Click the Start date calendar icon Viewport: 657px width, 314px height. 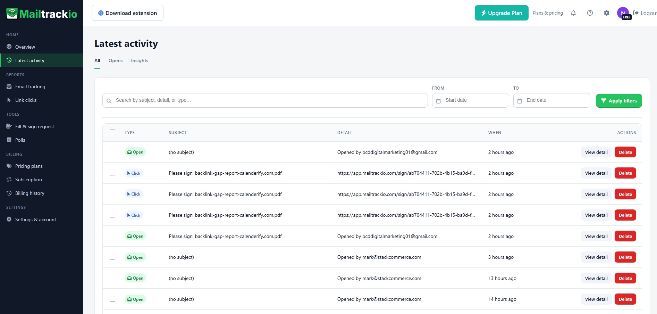click(438, 101)
